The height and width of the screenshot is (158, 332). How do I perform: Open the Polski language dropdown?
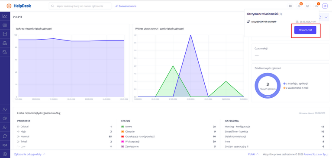pyautogui.click(x=253, y=154)
